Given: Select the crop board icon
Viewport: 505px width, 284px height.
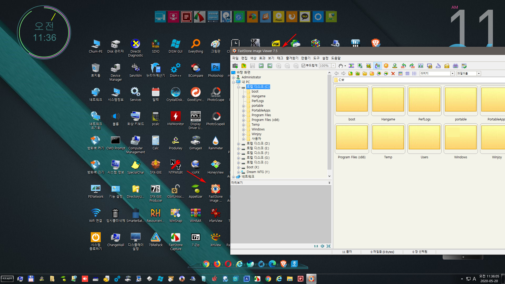Looking at the screenshot, I should (x=369, y=66).
